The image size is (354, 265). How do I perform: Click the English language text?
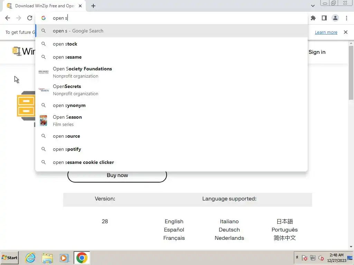pyautogui.click(x=174, y=222)
